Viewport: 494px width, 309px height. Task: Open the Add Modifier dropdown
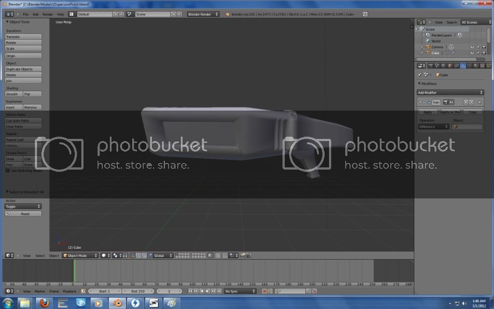click(450, 92)
